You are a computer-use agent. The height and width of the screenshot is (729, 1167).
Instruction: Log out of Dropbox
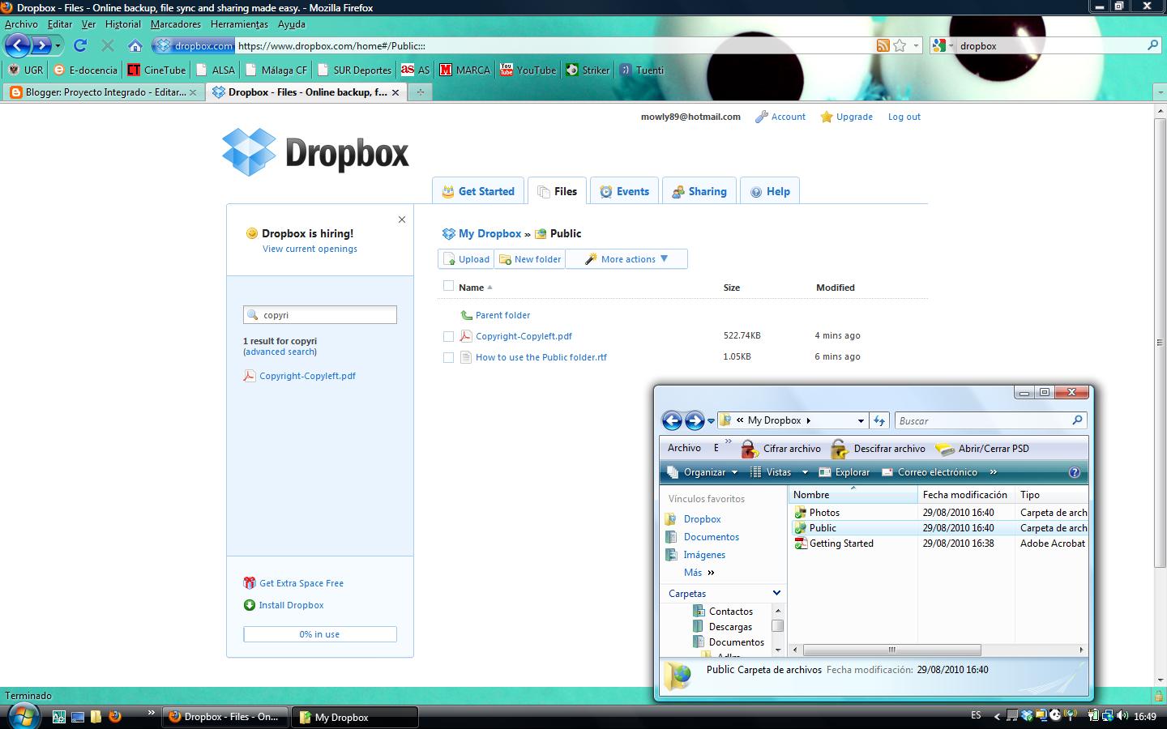tap(904, 117)
